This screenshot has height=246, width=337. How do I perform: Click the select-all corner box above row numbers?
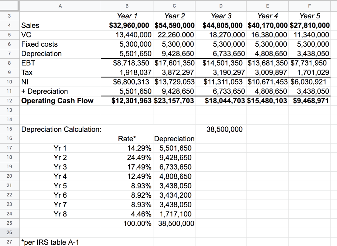[10, 5]
